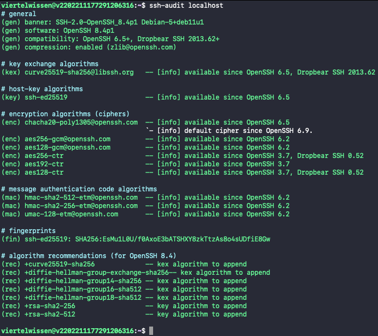Click 'Dropbear SSH 2013.62' in kex info
This screenshot has height=336, width=378.
pyautogui.click(x=336, y=72)
